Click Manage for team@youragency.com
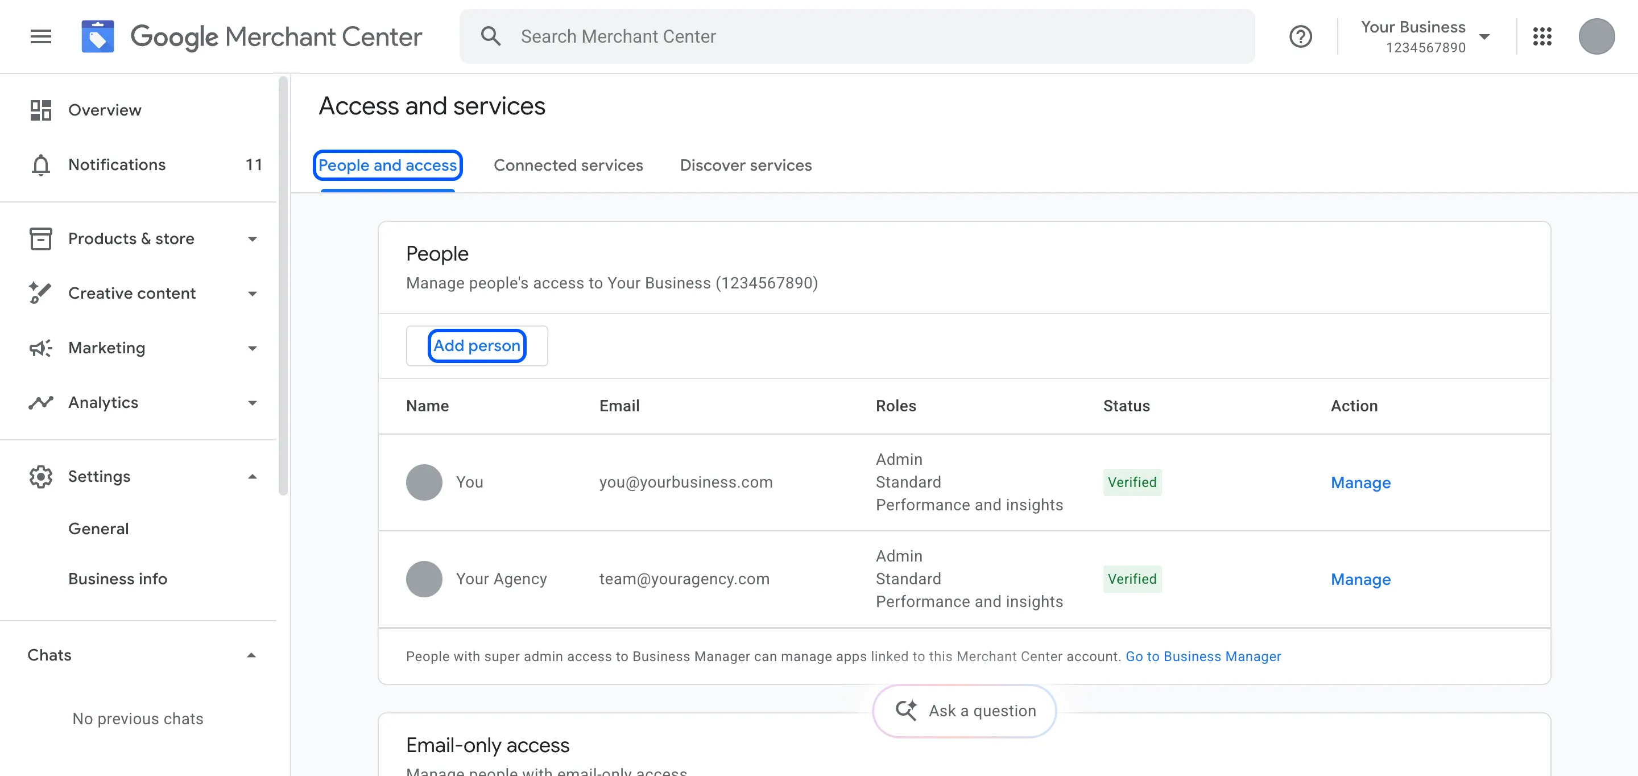Screen dimensions: 1638x776 (1360, 580)
